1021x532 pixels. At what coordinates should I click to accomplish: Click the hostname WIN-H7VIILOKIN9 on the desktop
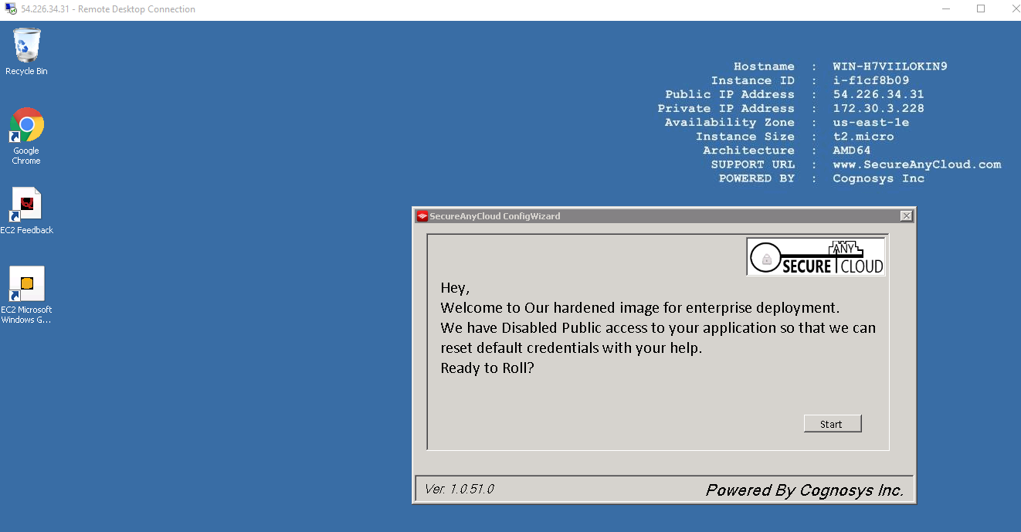tap(890, 66)
